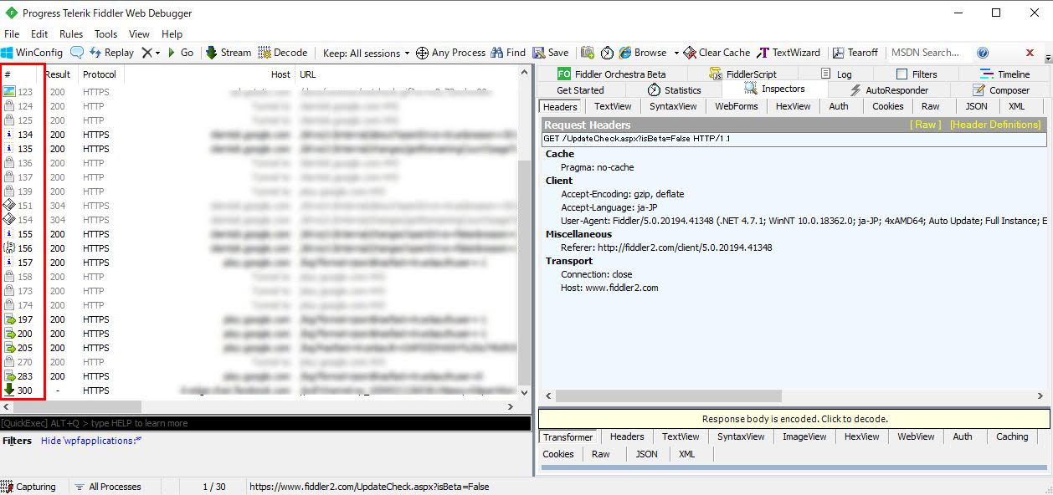1053x495 pixels.
Task: Open the View menu
Action: point(140,34)
